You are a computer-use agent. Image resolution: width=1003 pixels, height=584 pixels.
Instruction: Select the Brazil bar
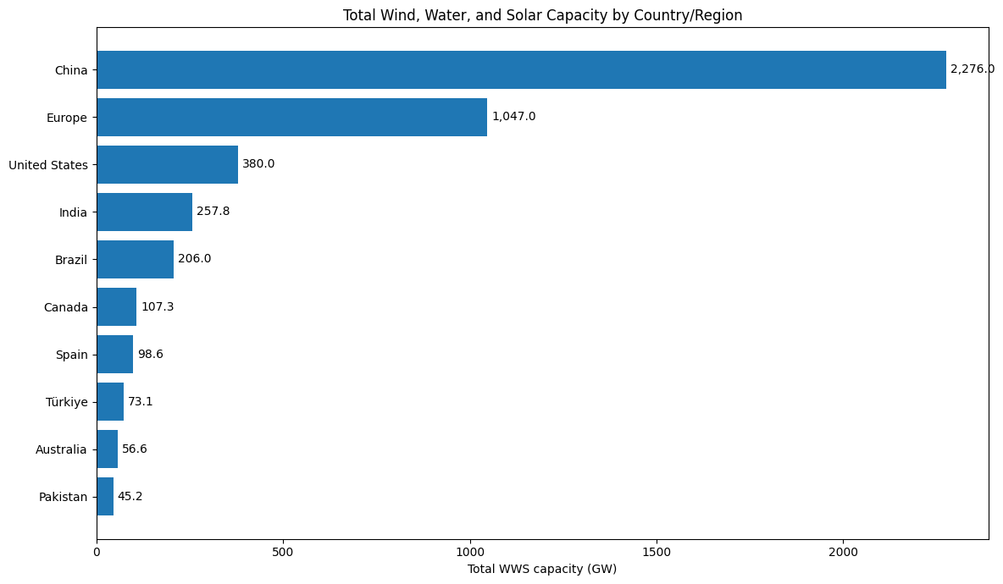[135, 259]
